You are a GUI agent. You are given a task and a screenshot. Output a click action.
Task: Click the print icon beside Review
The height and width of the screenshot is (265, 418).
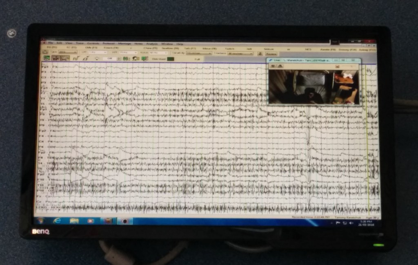260,53
